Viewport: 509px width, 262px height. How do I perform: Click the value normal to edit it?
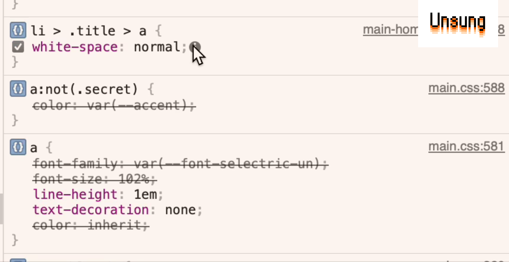(157, 47)
